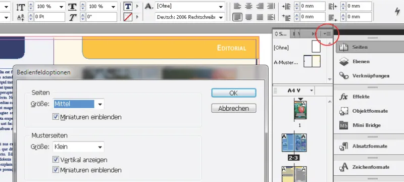
Task: Expand the fill color swatch arrow
Action: click(x=137, y=6)
